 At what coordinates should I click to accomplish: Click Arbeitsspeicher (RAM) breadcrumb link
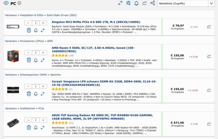34,75
